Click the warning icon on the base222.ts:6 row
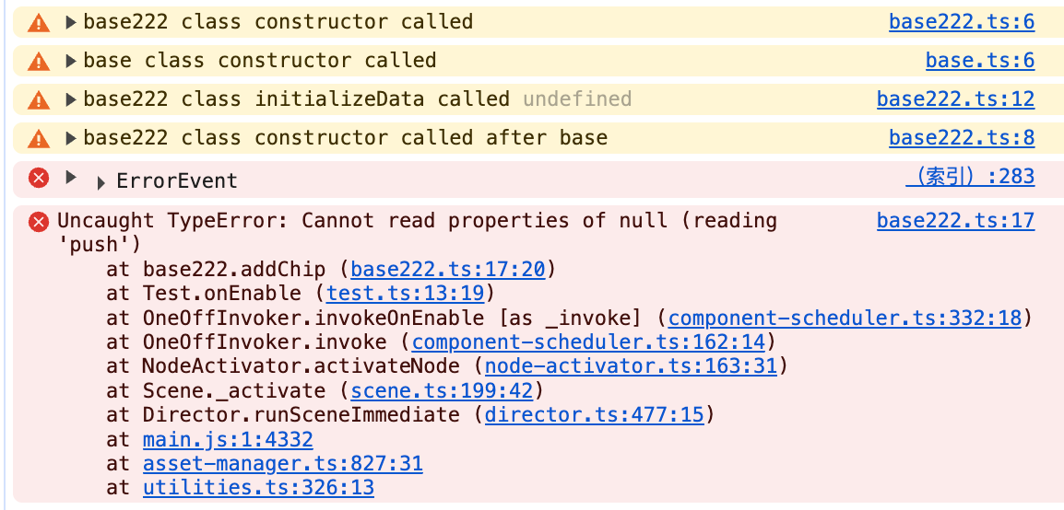Screen dimensions: 1064x510 [39, 23]
